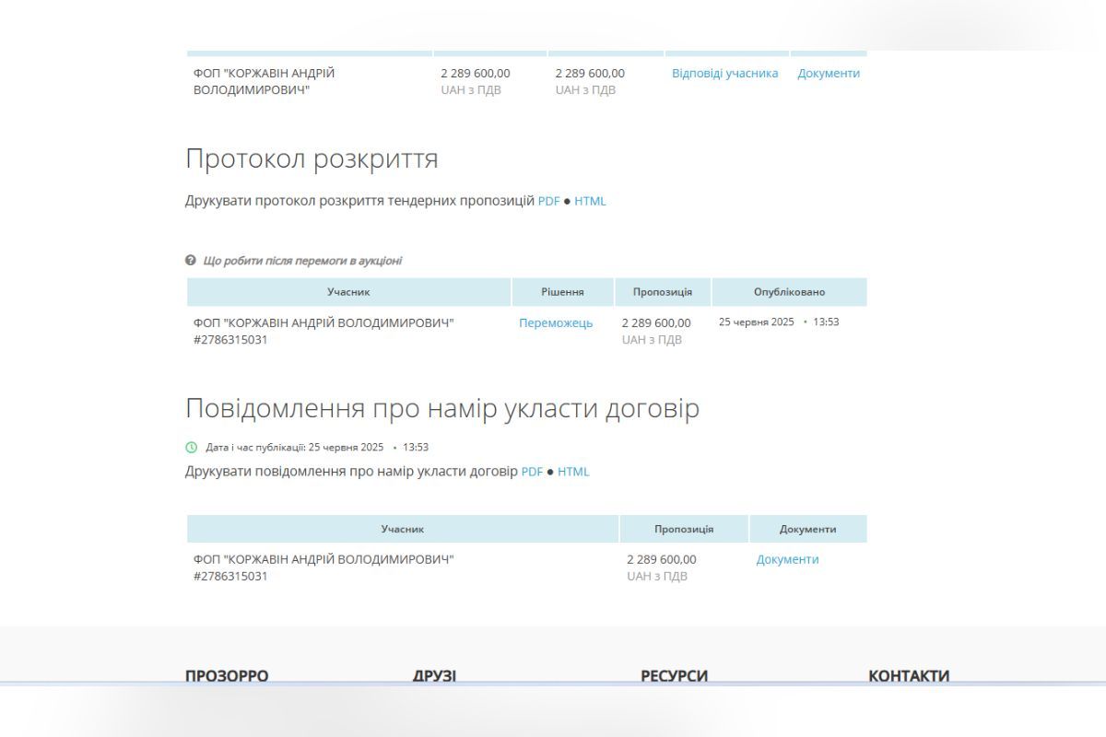1106x737 pixels.
Task: Open the HTML version of the disclosure protocol
Action: coord(591,200)
